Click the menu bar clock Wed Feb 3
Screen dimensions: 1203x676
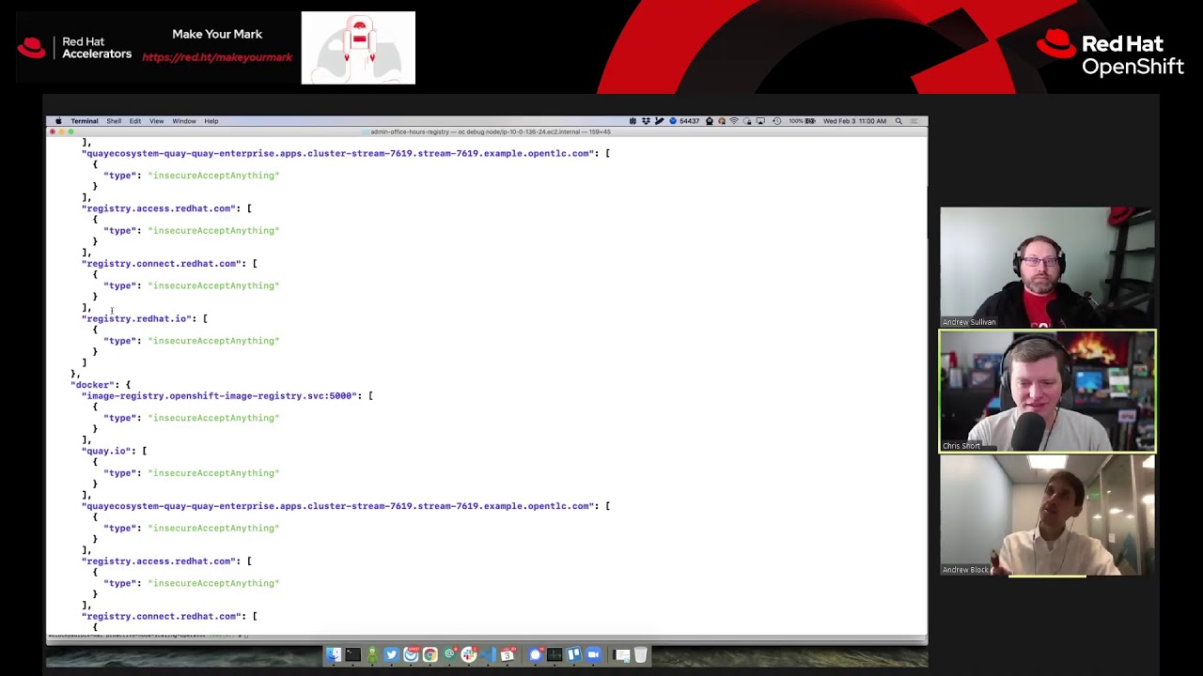click(x=854, y=121)
